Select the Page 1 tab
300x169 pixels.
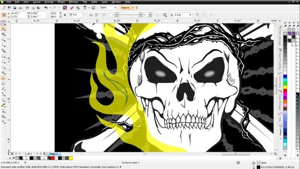(54, 154)
